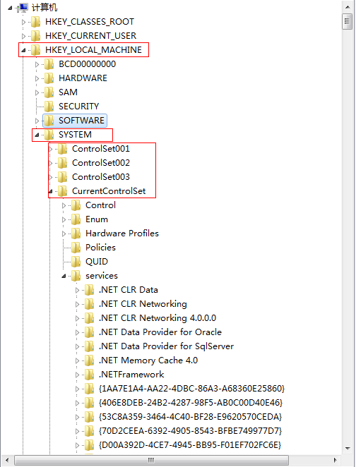Click the vertical scrollbar down arrow
This screenshot has height=467, width=356.
pos(348,448)
